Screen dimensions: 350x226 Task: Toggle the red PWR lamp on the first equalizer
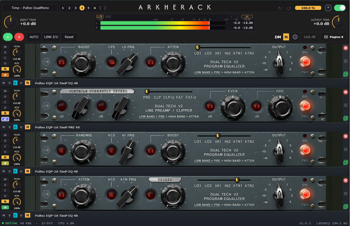tap(305, 61)
